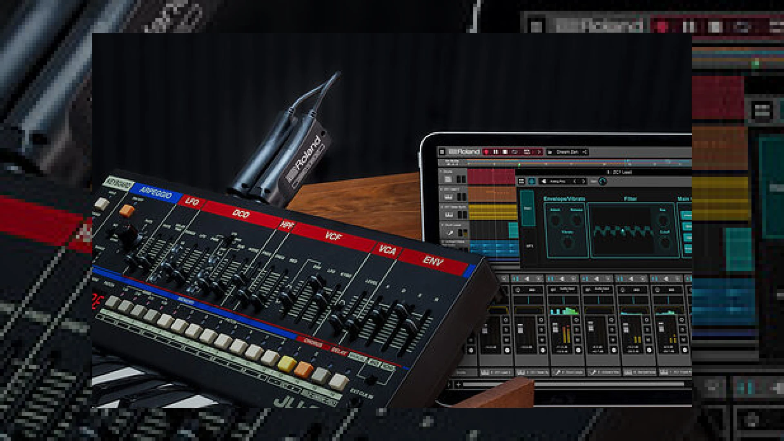Click the highlighted teal icon in the instrument toolbar
Viewport: 784px width, 441px height.
coord(532,181)
